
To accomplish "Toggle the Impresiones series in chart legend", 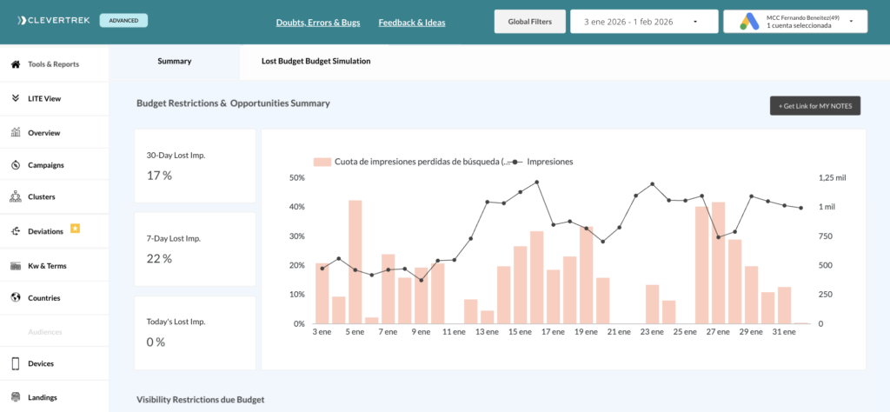I will pyautogui.click(x=542, y=162).
